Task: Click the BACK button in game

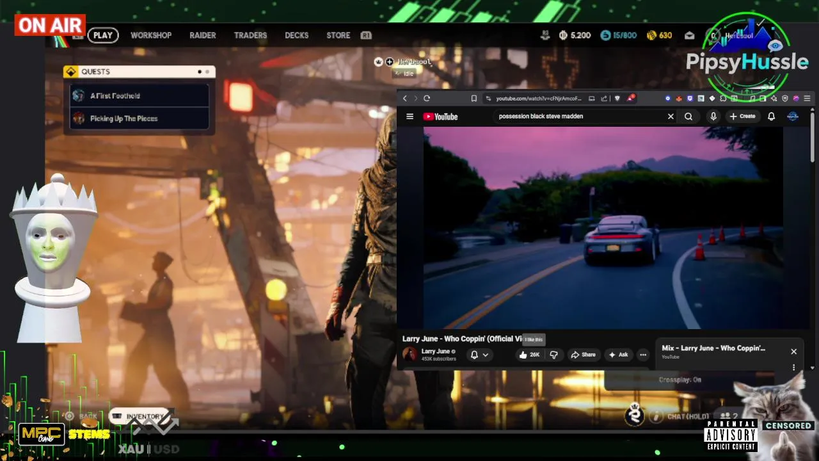Action: 82,417
